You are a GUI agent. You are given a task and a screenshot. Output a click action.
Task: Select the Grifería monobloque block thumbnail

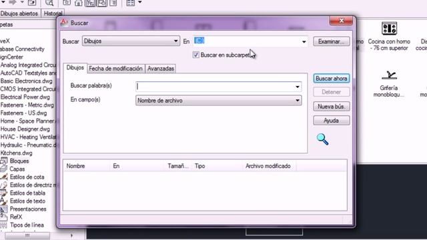click(389, 75)
